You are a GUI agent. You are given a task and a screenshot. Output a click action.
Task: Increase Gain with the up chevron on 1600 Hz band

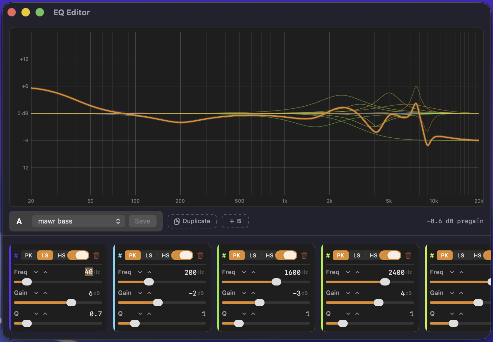253,293
